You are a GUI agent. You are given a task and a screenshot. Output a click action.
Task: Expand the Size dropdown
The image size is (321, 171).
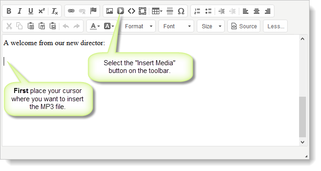(211, 26)
